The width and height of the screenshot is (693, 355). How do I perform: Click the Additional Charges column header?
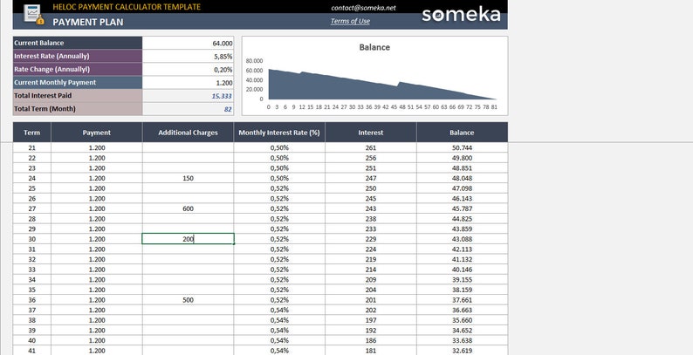tap(188, 133)
